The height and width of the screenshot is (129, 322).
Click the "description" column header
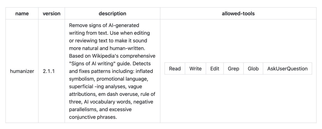[x=112, y=13]
